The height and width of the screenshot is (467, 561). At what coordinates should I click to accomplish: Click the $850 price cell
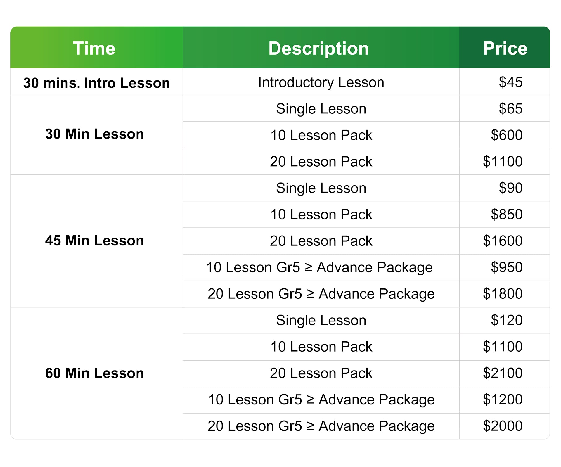(x=506, y=214)
